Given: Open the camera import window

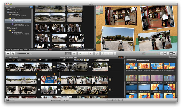Looking at the screenshot, I should (x=8, y=53).
